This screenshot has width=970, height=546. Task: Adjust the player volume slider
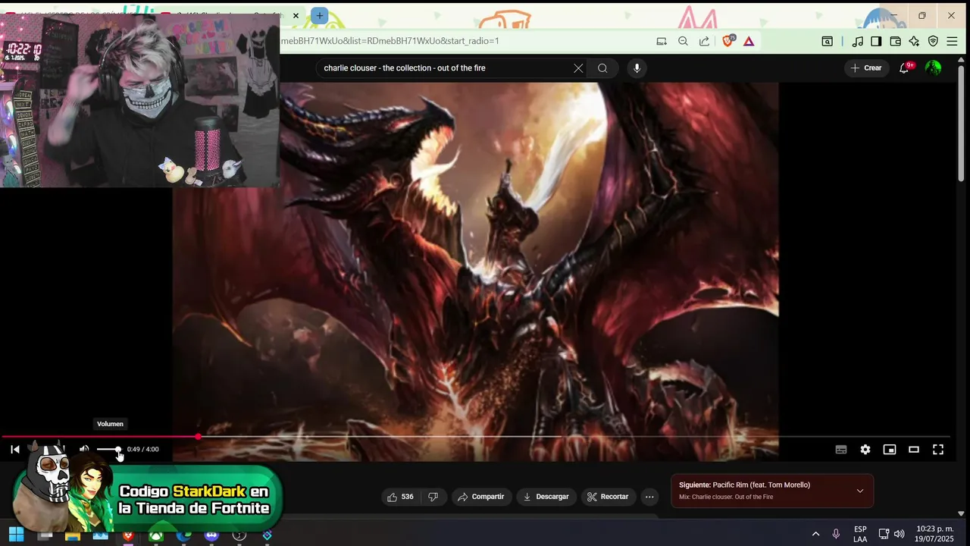point(108,450)
